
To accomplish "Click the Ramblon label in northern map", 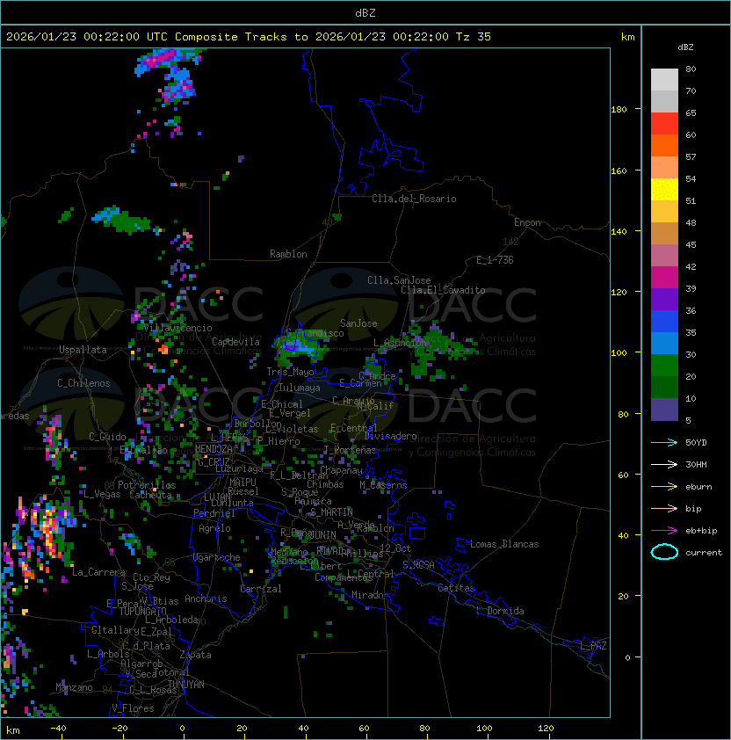I will [288, 254].
